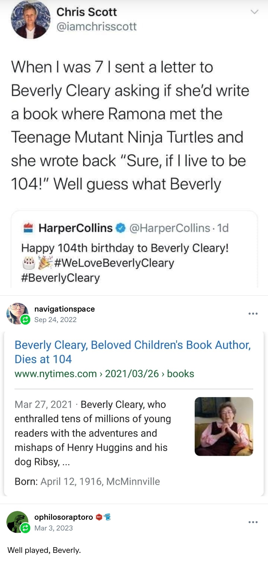Open ophilosoraptoro's blog name
This screenshot has width=268, height=570.
(64, 517)
